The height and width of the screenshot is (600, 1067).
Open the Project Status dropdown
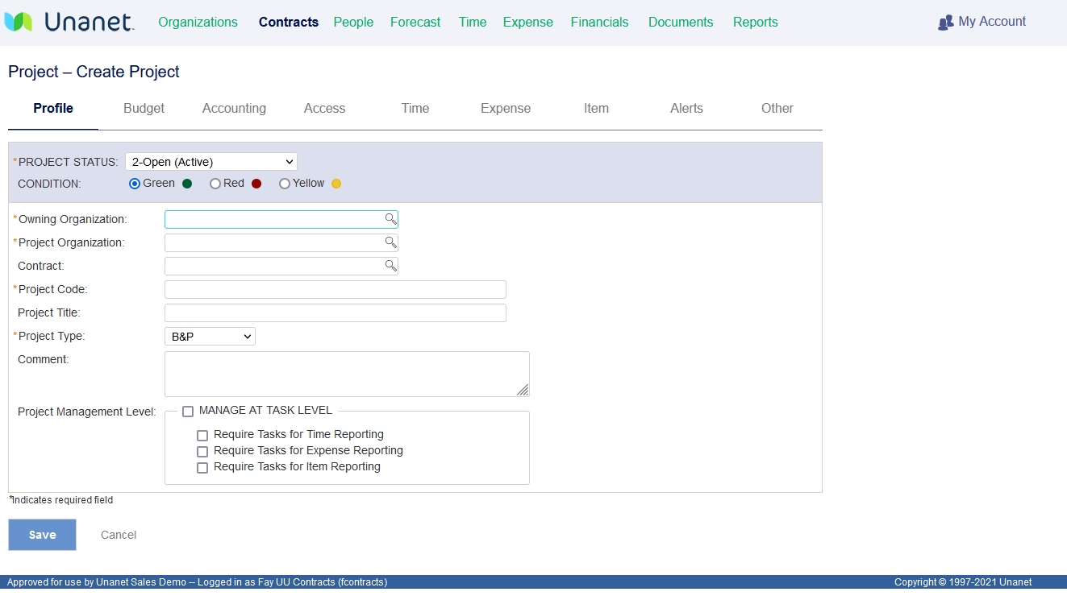(x=210, y=161)
